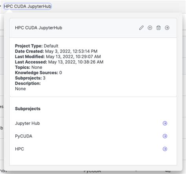Click the Subprojects section heading

[28, 109]
